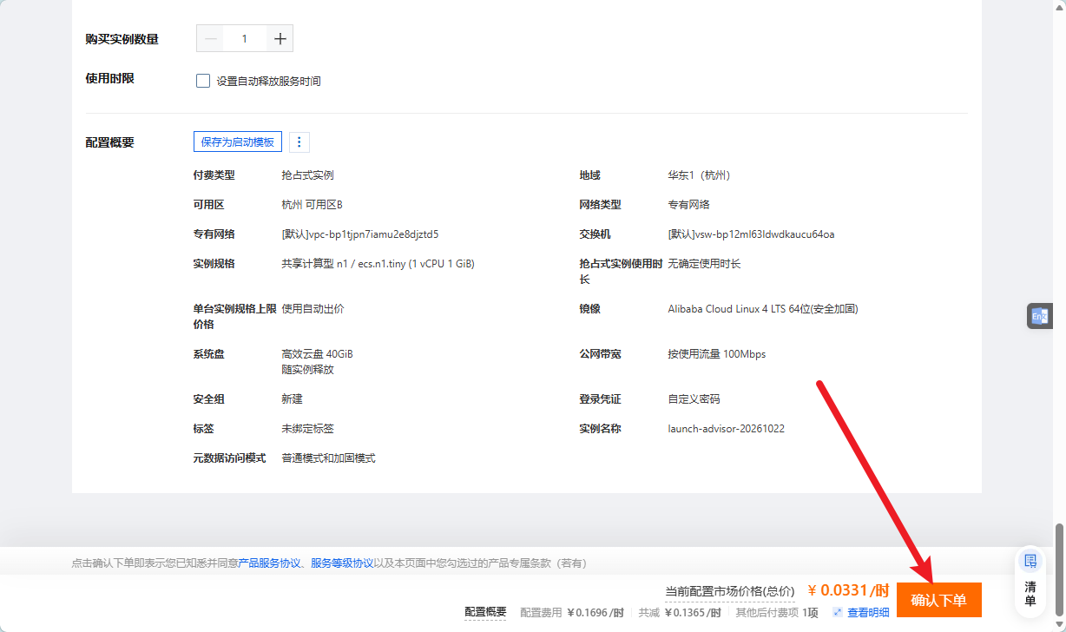Enable auto-release time checkbox (设置自动释放服务时间)
This screenshot has height=632, width=1066.
[203, 81]
